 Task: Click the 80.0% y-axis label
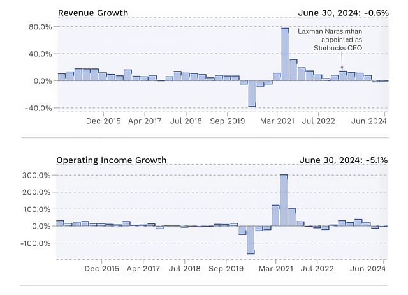[x=40, y=27]
